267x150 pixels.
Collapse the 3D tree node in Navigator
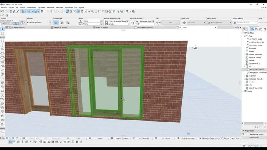(244, 67)
